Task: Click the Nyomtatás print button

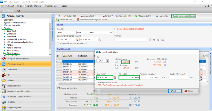Action: pos(162,16)
